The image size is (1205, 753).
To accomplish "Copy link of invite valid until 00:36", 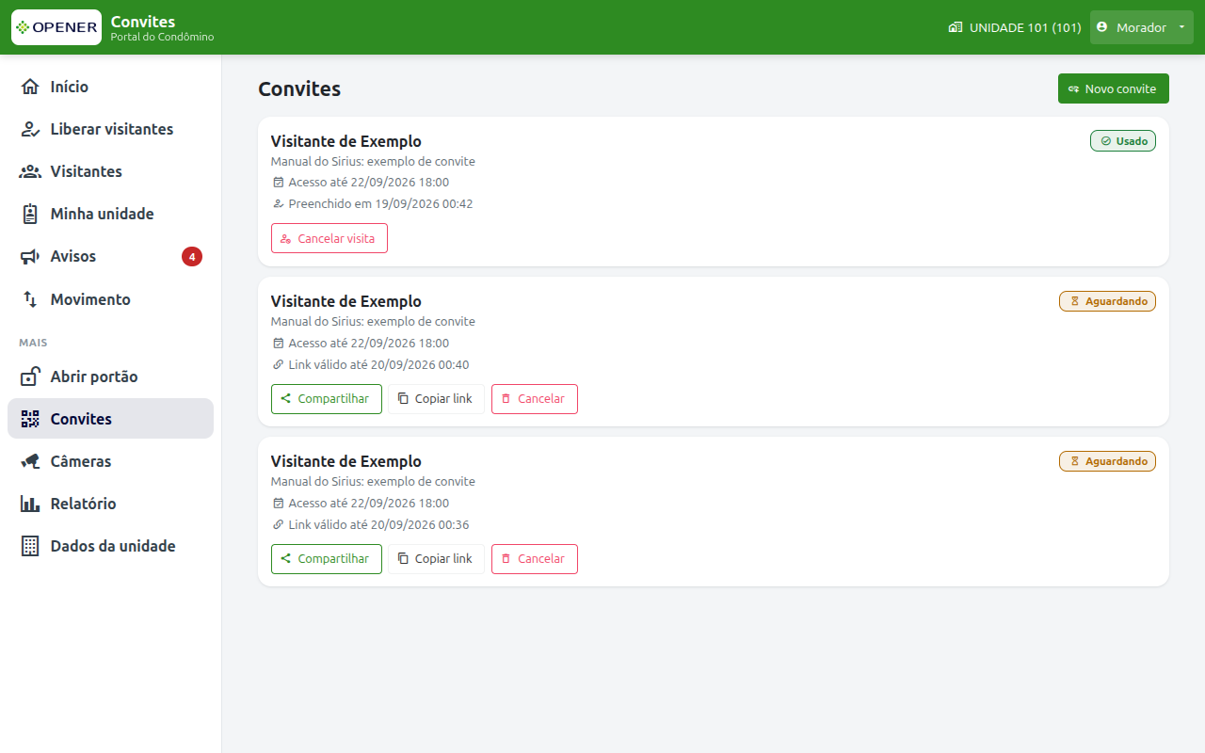I will pos(436,558).
